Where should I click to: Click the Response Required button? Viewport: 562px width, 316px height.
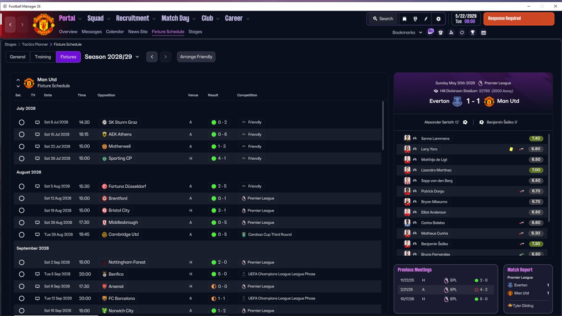(519, 19)
